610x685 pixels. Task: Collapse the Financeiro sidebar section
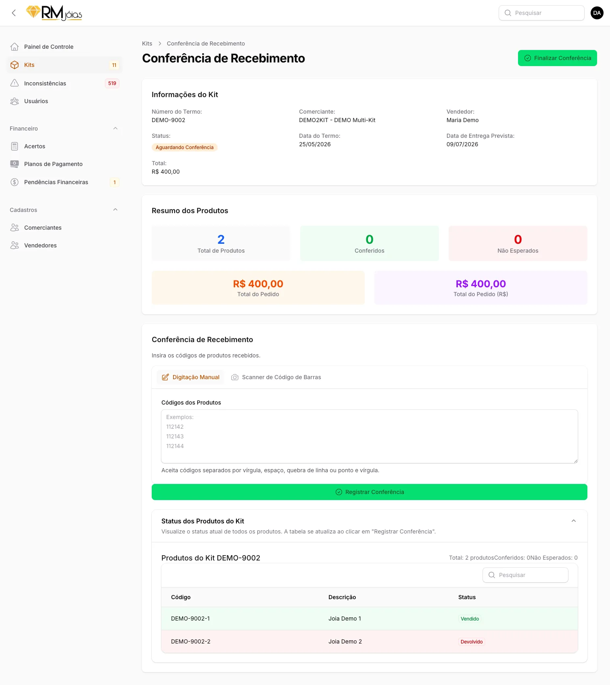point(115,129)
